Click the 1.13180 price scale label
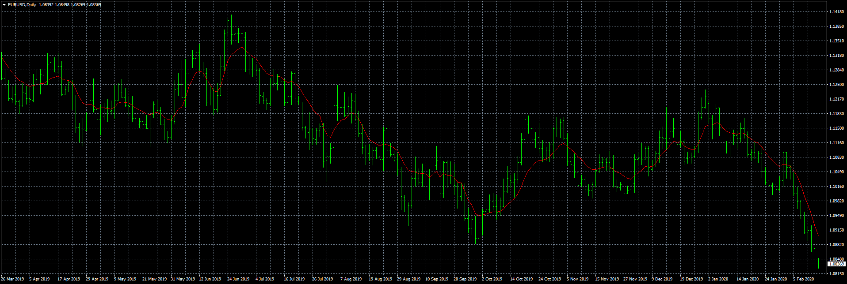 tap(836, 56)
